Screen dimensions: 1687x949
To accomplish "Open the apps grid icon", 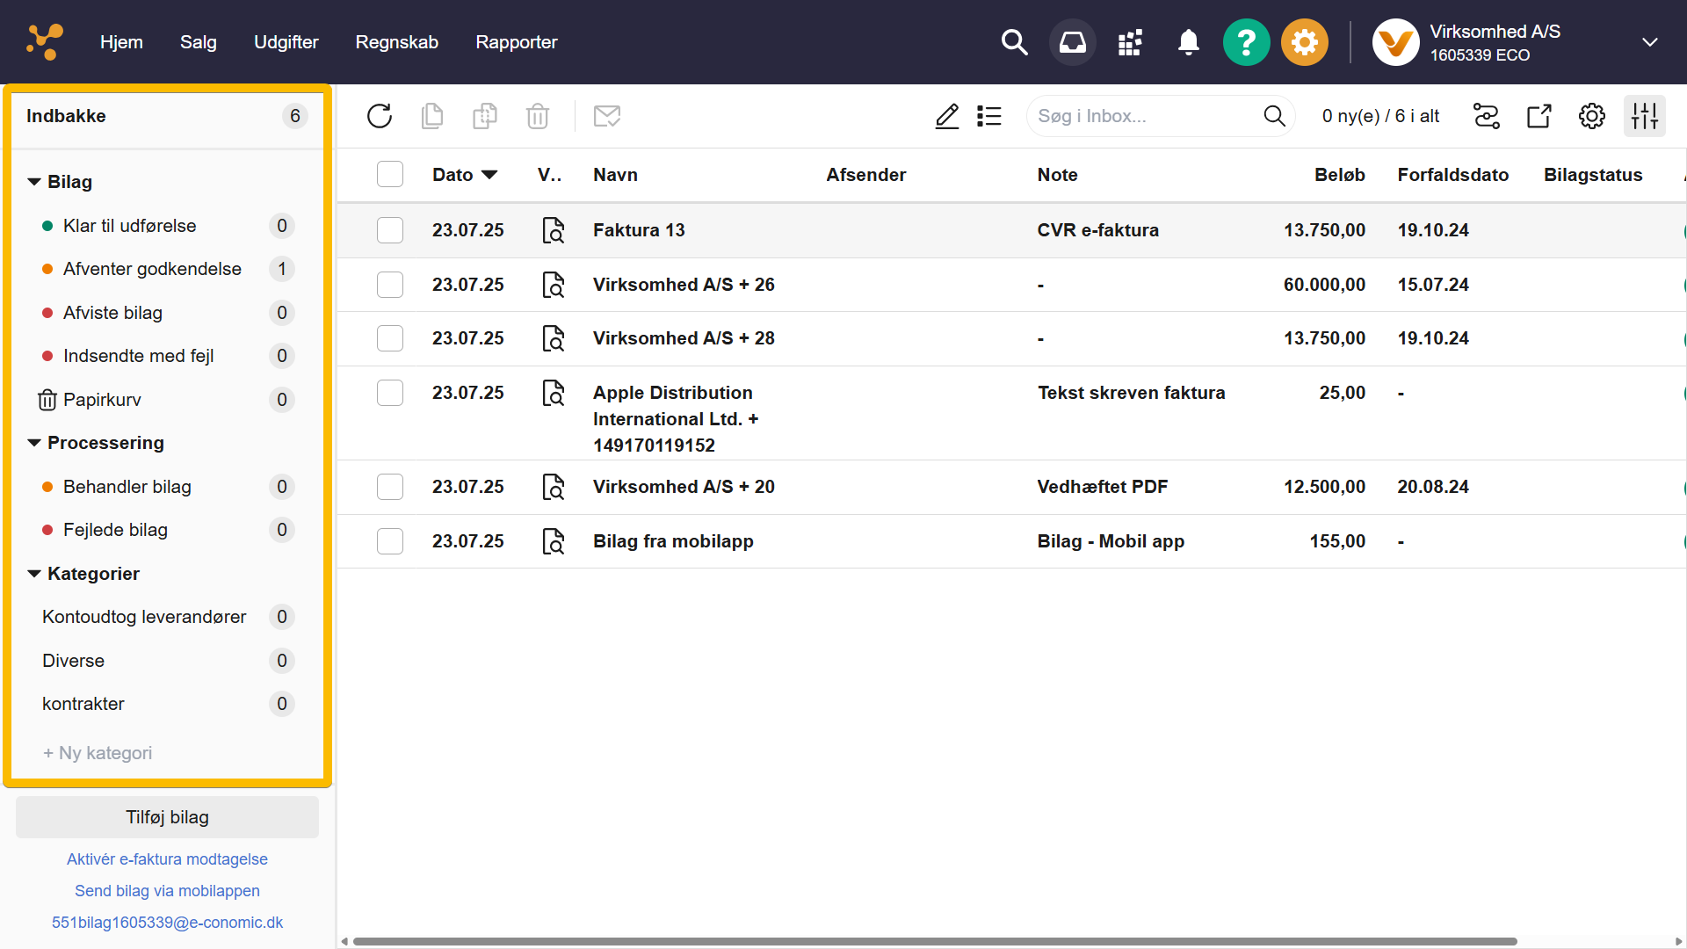I will 1130,42.
